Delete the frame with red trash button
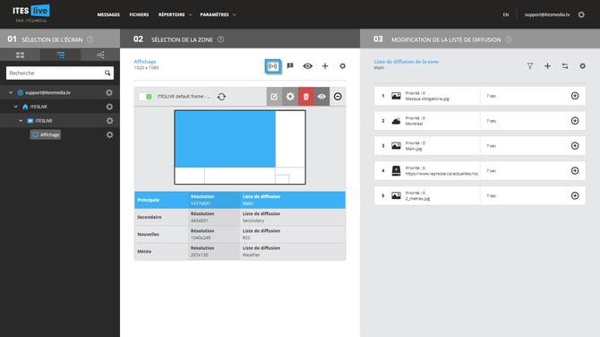The width and height of the screenshot is (600, 337). point(305,97)
